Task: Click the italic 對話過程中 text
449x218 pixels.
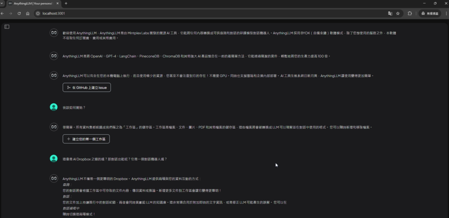Action: [x=71, y=208]
